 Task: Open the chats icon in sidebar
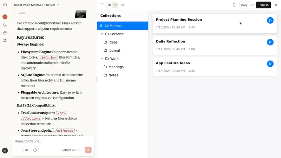[x=5, y=25]
